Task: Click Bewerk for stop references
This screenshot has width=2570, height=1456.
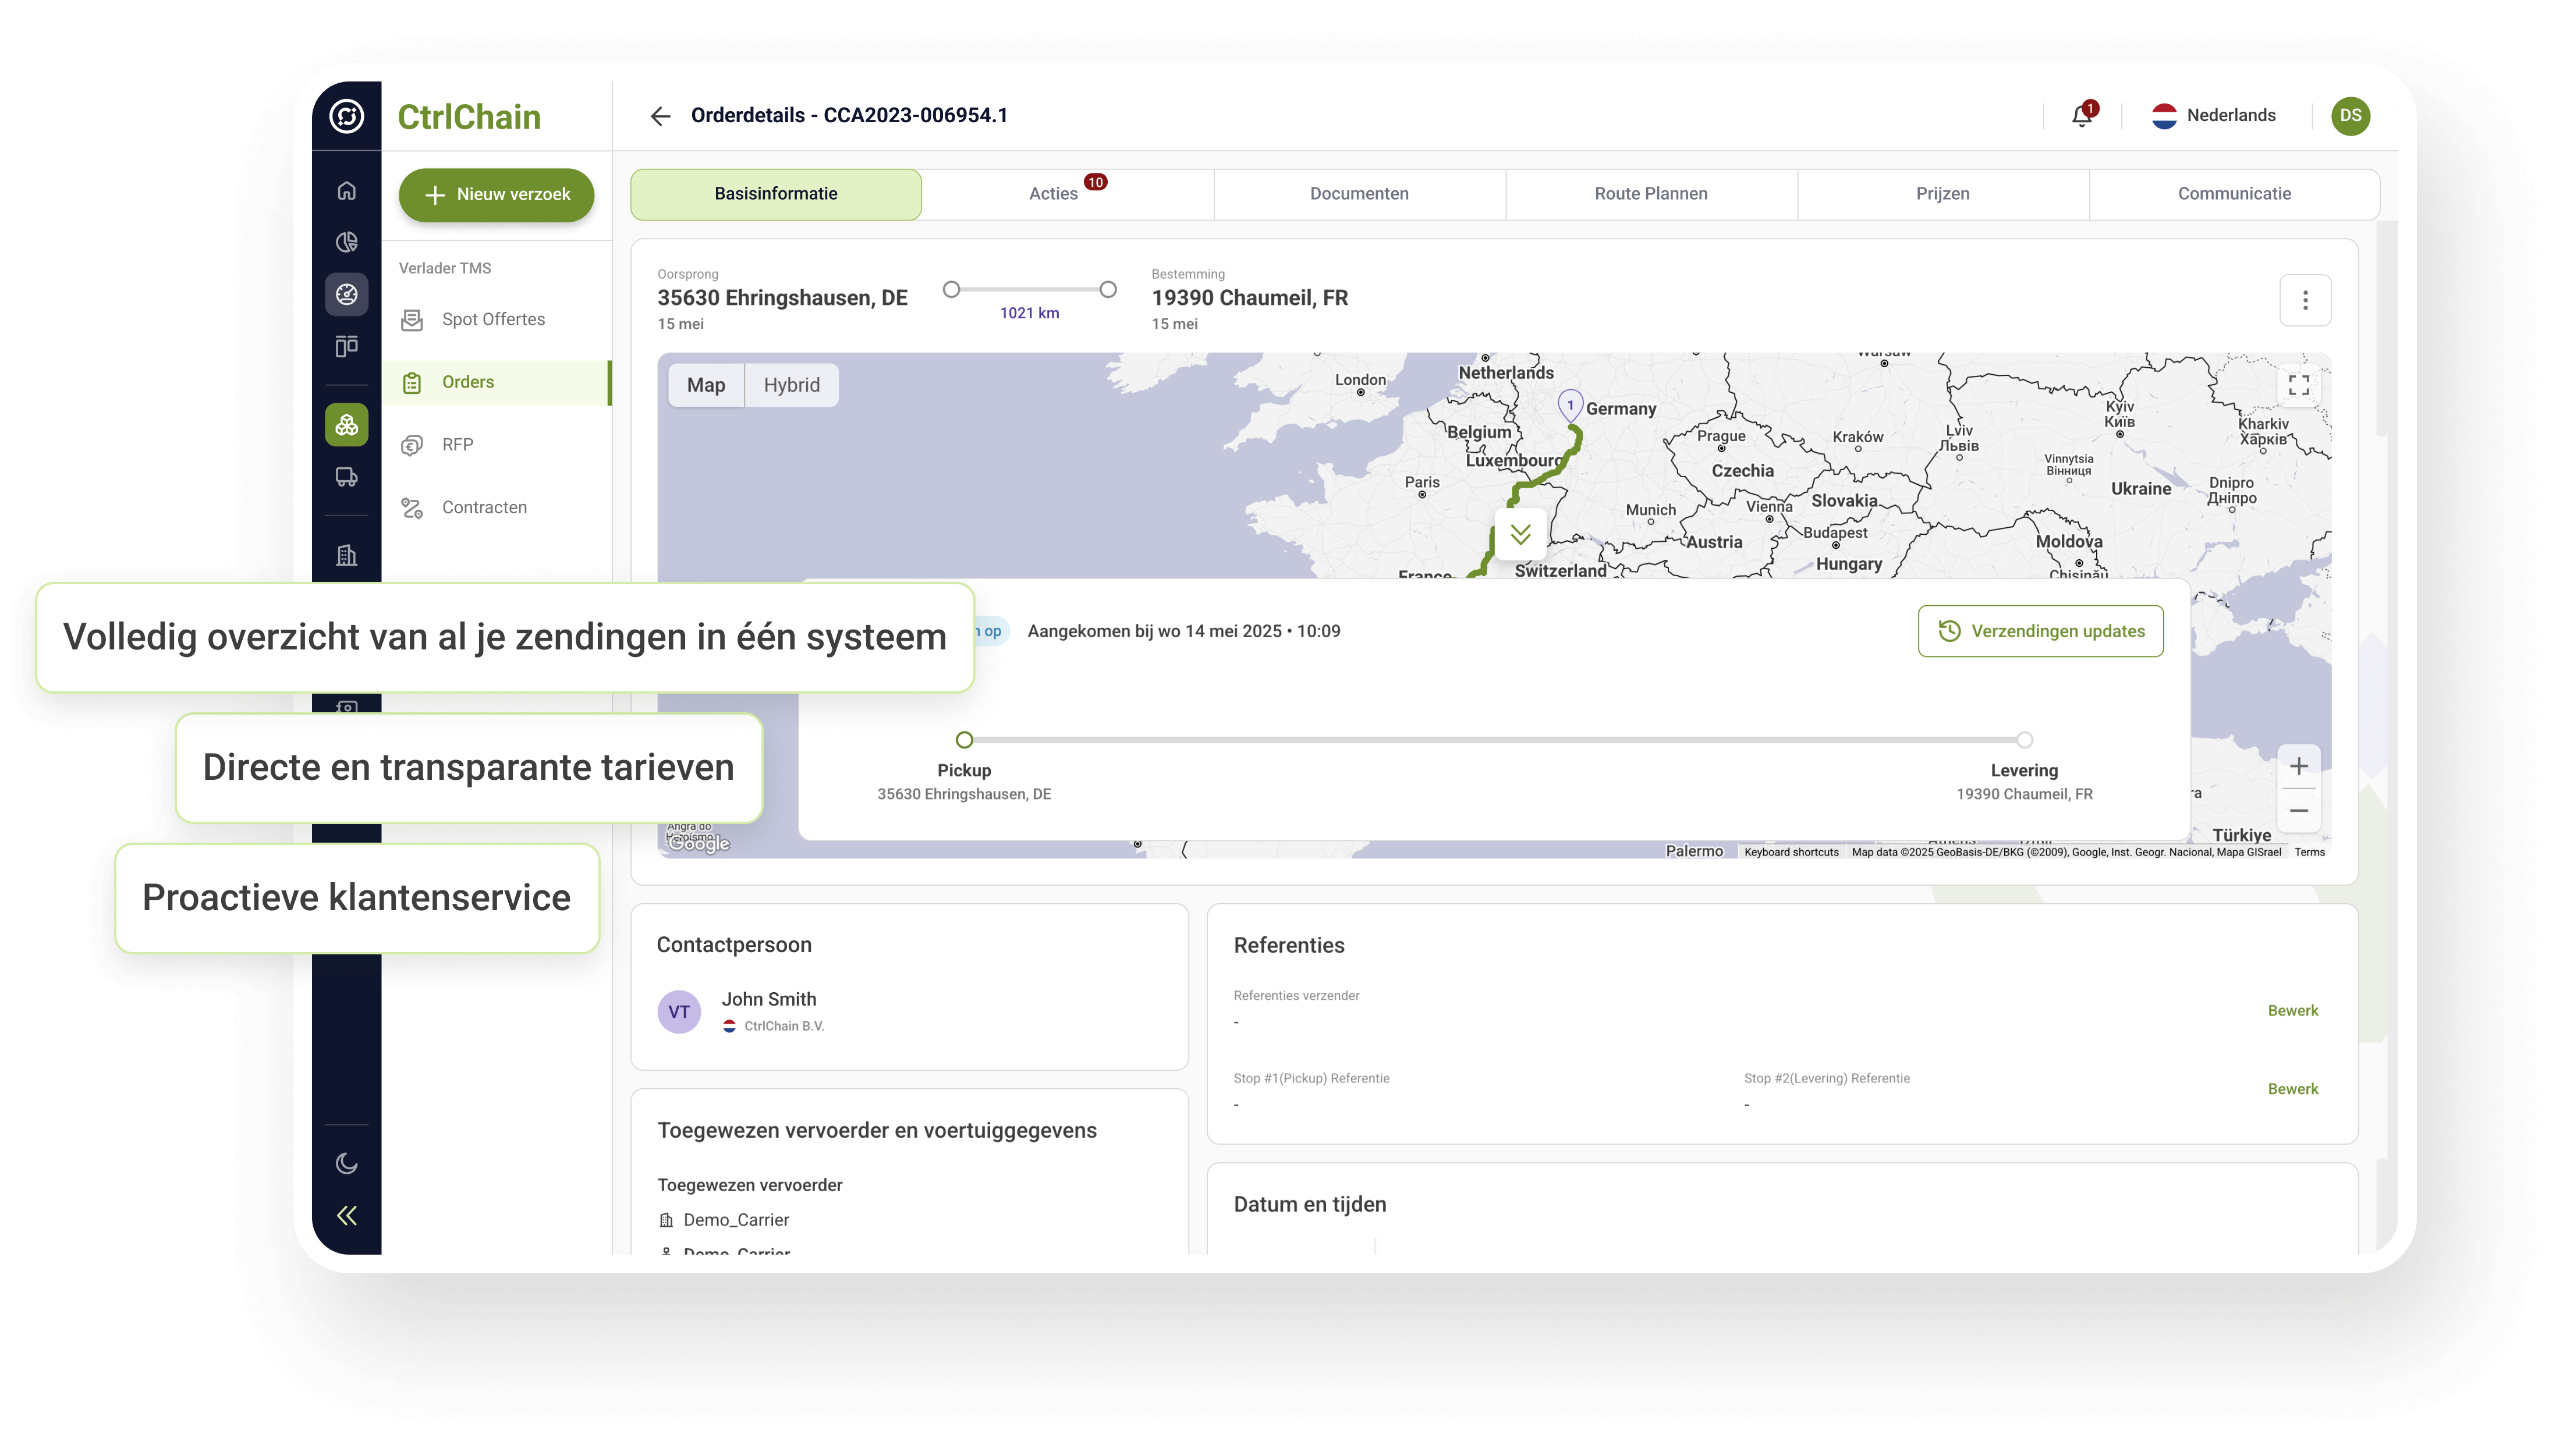Action: [x=2292, y=1089]
